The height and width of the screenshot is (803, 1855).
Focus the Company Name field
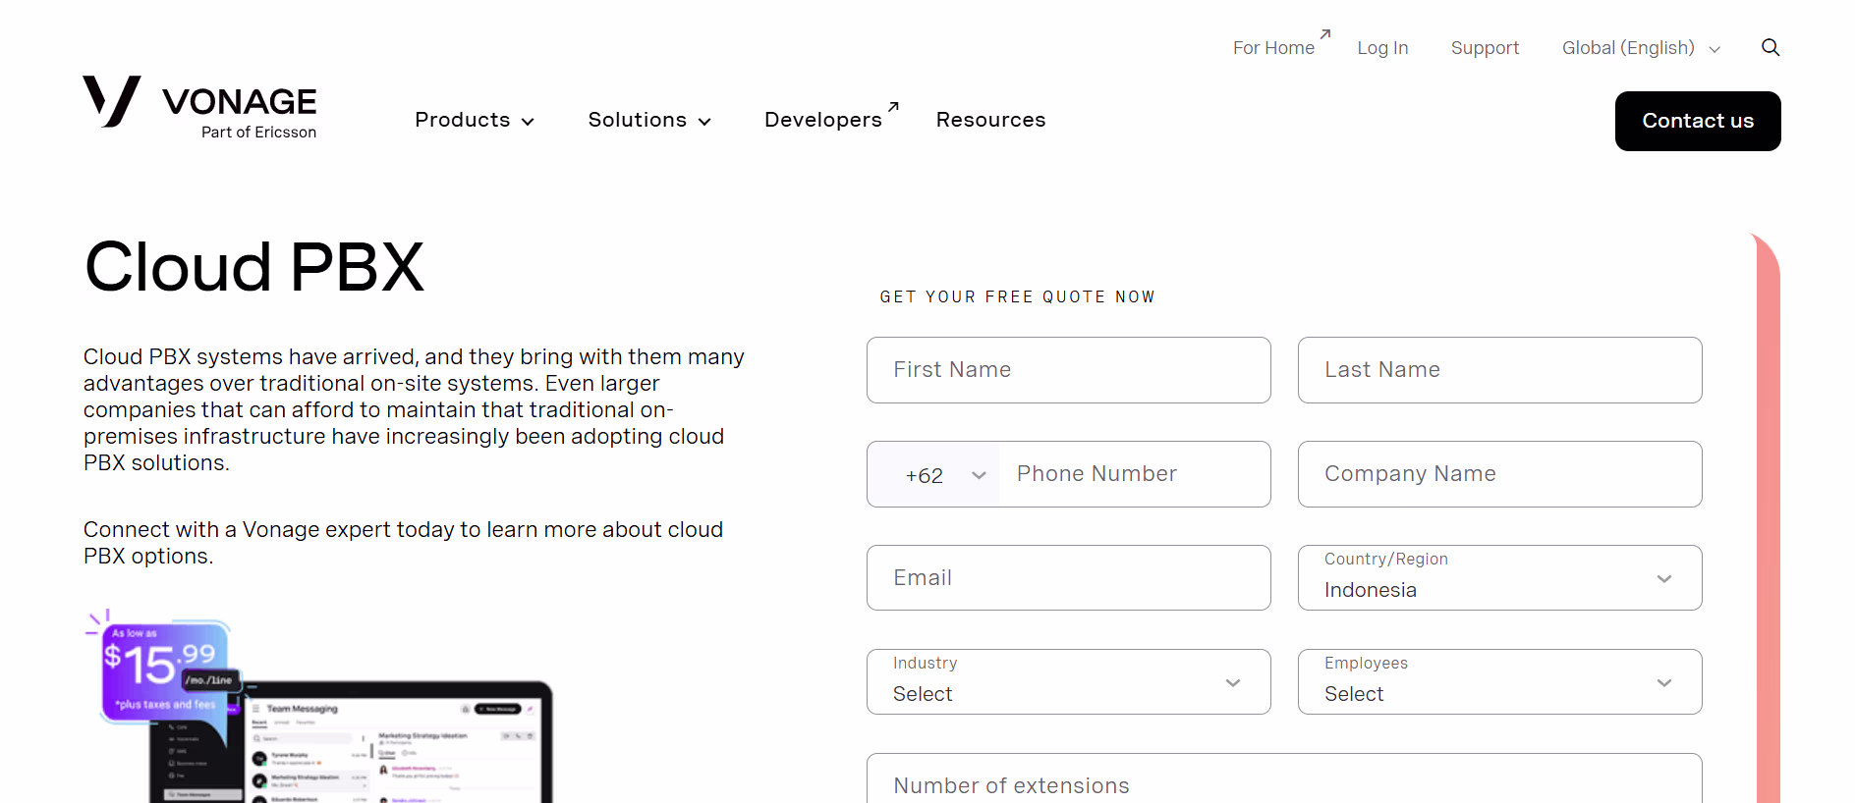click(x=1500, y=474)
